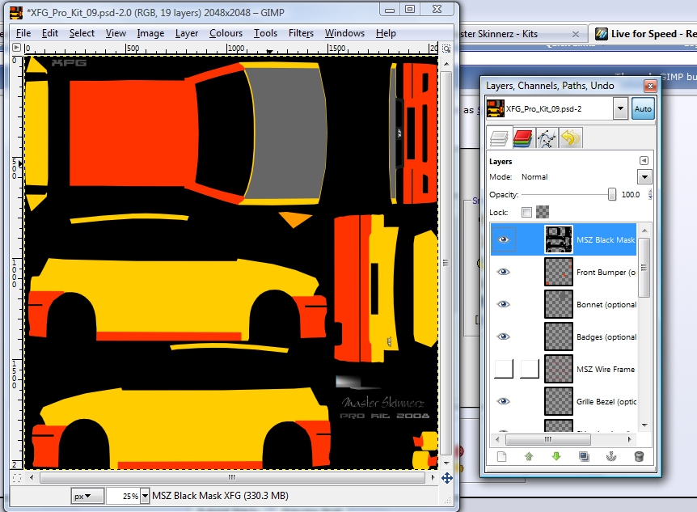Screen dimensions: 697x512
Task: Open the View menu
Action: pyautogui.click(x=116, y=33)
